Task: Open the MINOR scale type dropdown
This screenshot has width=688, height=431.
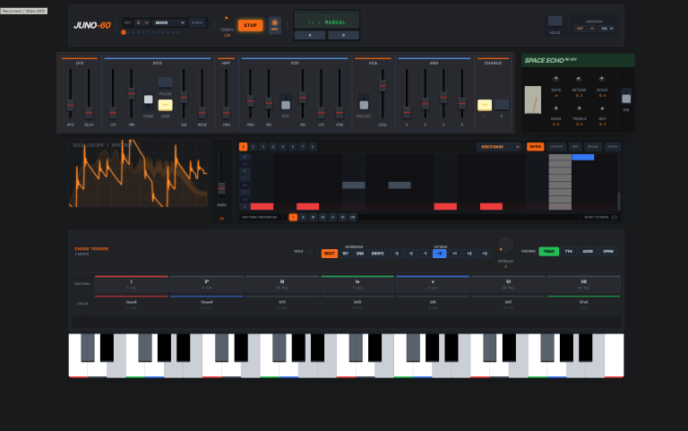Action: coord(169,22)
